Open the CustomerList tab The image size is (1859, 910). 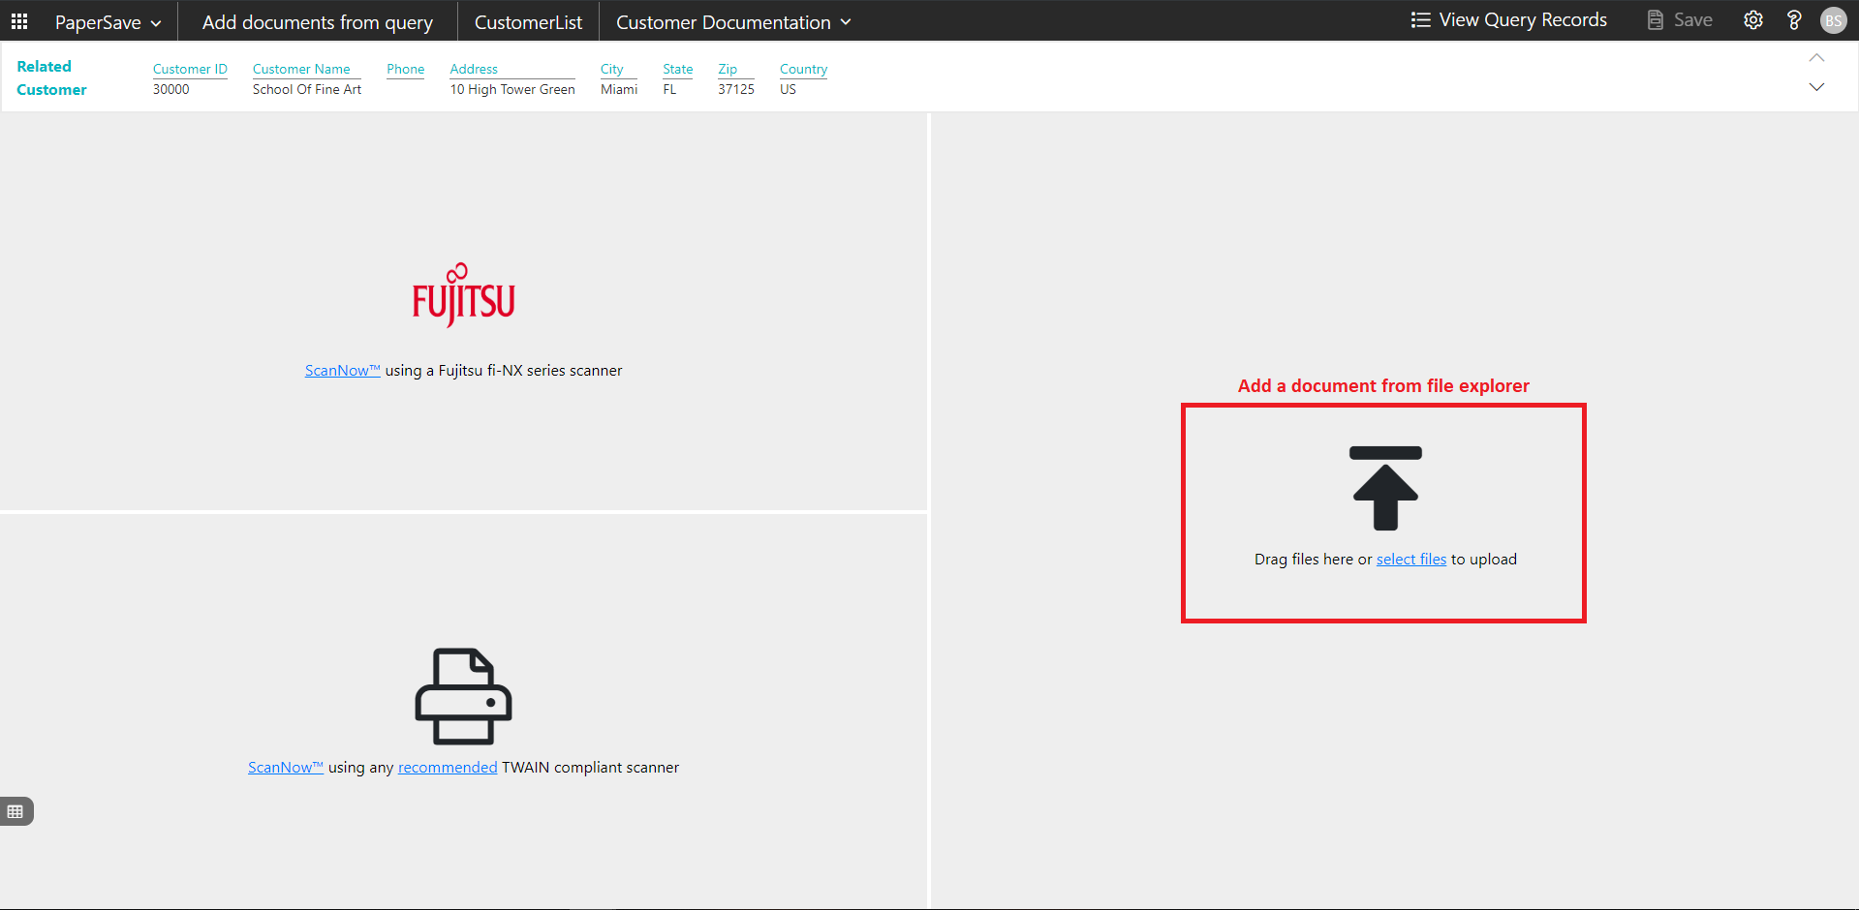(528, 22)
